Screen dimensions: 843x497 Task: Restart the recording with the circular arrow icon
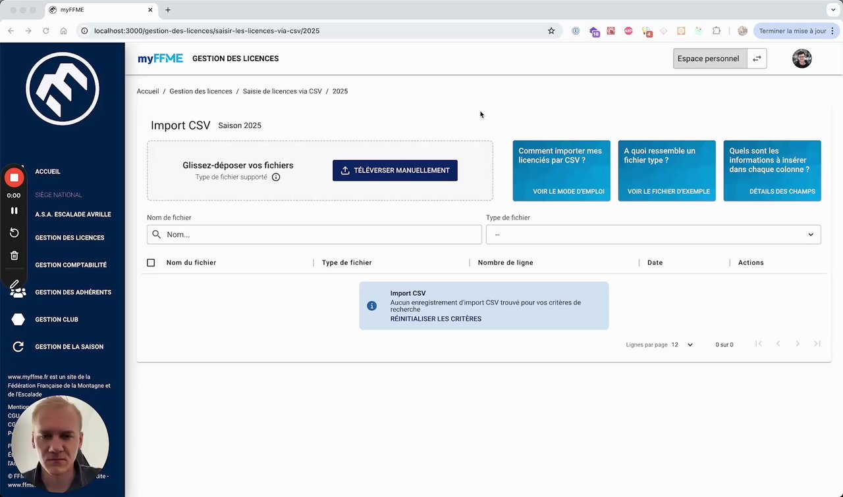coord(14,233)
